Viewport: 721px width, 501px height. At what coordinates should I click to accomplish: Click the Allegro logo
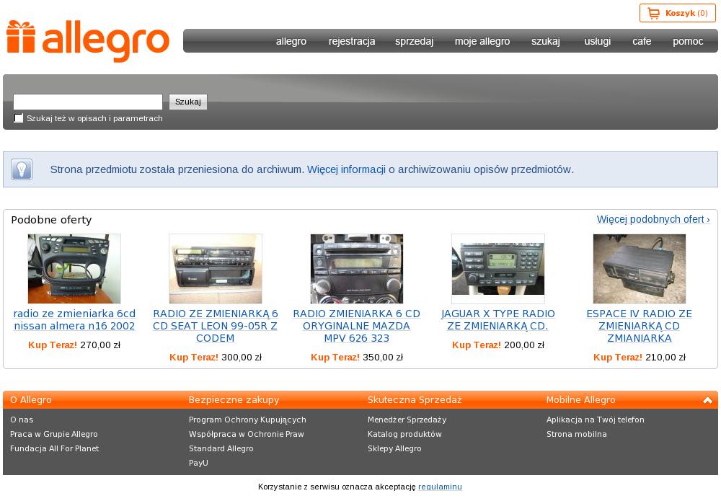(88, 40)
